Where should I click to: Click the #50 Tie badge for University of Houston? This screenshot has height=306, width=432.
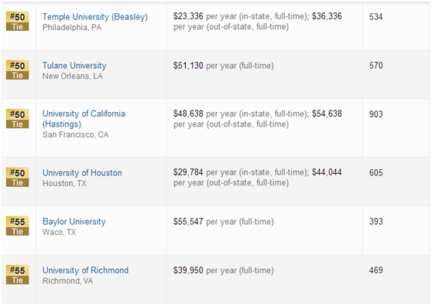(x=17, y=177)
